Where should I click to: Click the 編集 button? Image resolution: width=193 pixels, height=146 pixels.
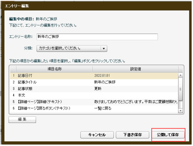tap(22, 120)
